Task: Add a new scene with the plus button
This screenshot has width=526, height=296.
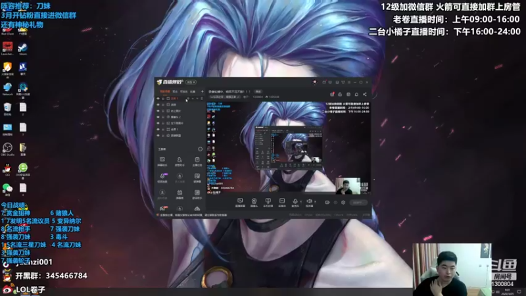Action: click(x=202, y=91)
